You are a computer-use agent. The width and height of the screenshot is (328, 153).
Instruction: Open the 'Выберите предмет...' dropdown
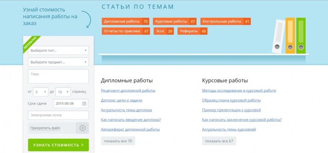click(x=58, y=62)
